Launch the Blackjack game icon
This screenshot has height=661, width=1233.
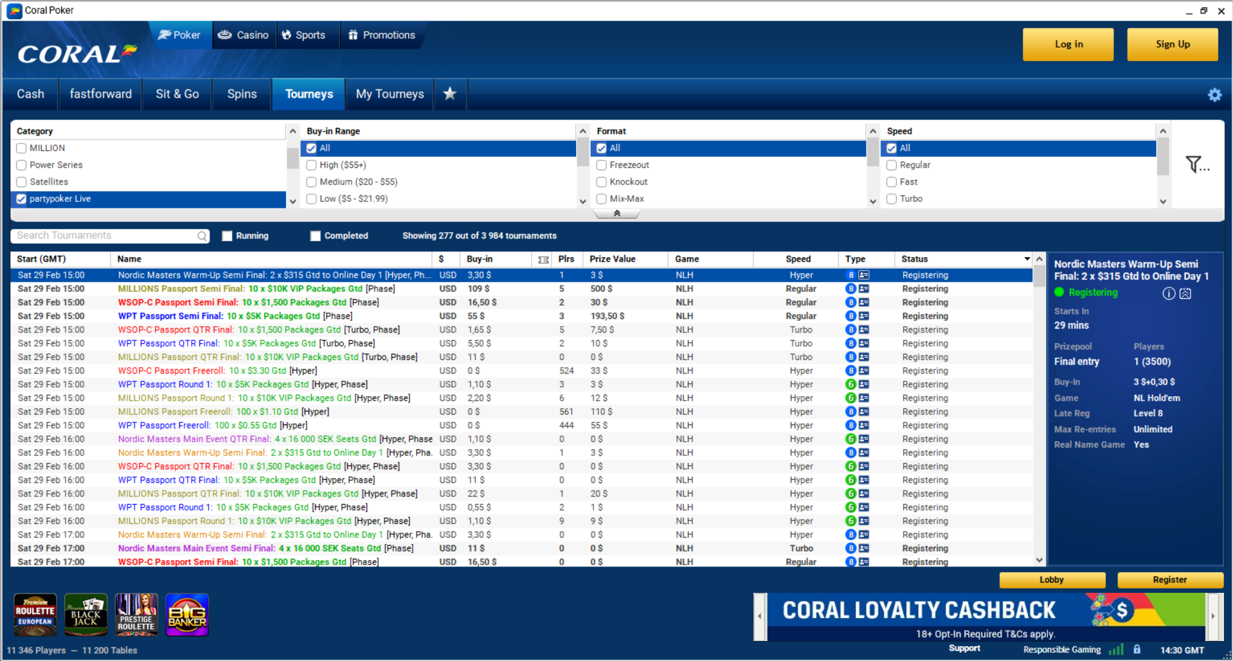85,615
